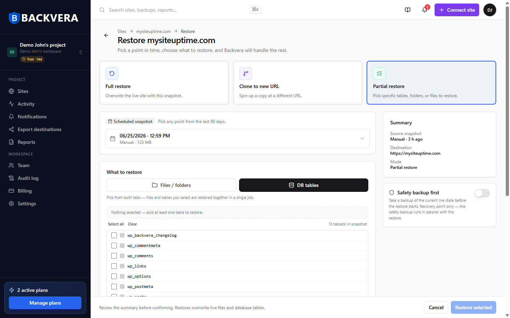510x318 pixels.
Task: Select the Full restore card
Action: 164,83
